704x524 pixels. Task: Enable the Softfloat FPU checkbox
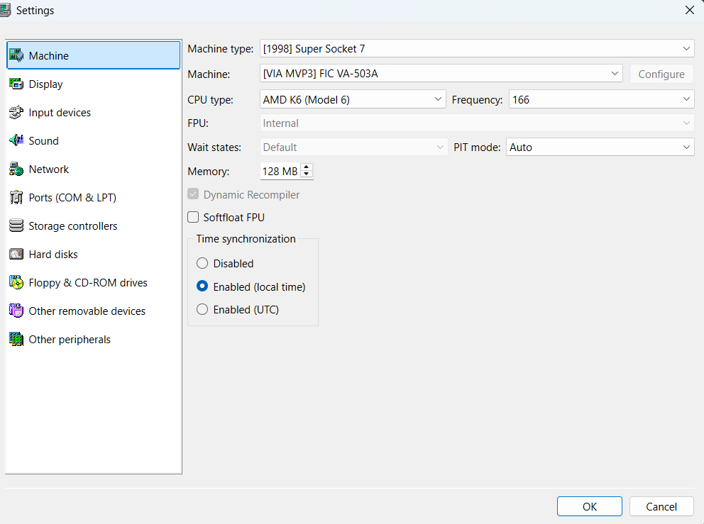tap(193, 218)
